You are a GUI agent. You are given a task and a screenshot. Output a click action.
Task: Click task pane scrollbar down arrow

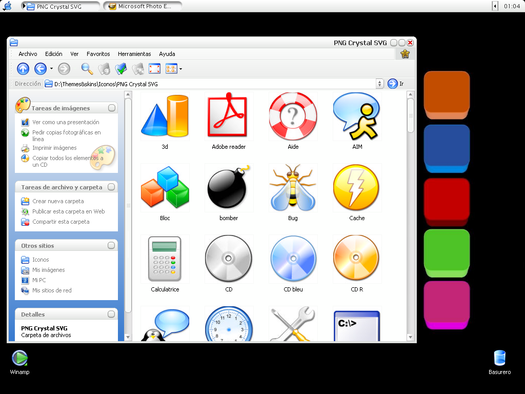coord(128,337)
